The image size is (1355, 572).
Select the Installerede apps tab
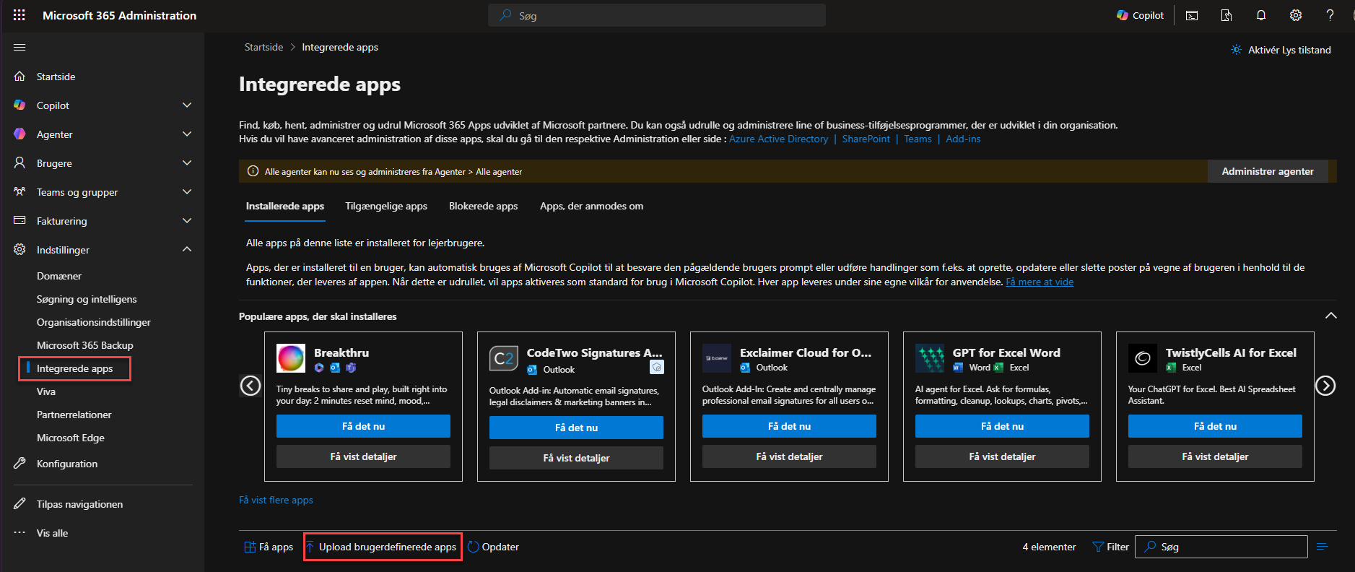click(x=285, y=206)
